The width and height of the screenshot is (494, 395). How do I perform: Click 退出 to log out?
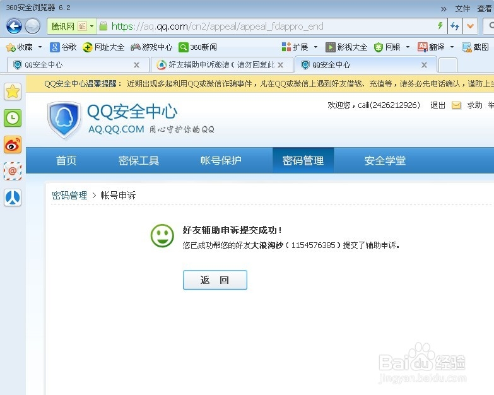click(x=438, y=105)
